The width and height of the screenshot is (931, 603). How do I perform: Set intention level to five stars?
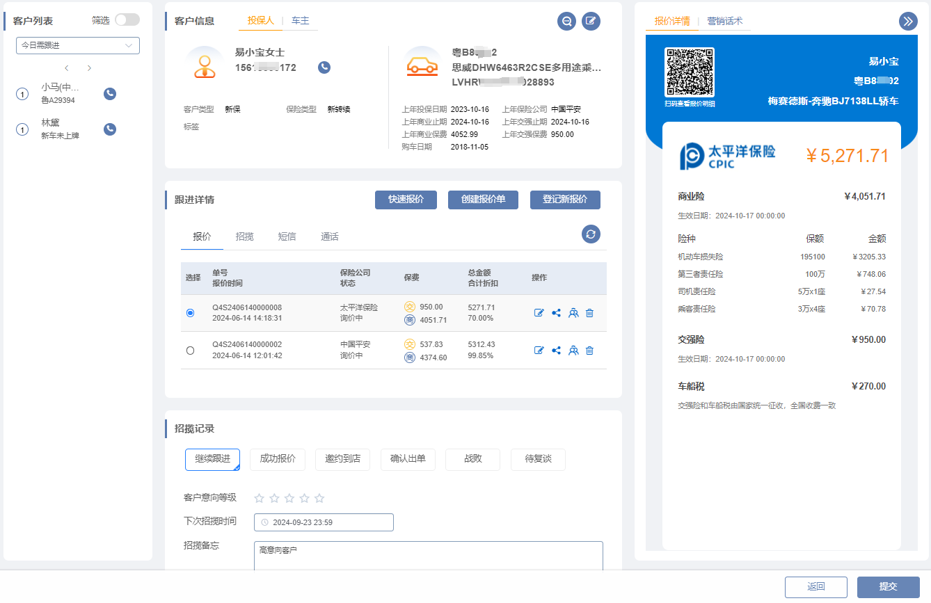(x=319, y=498)
